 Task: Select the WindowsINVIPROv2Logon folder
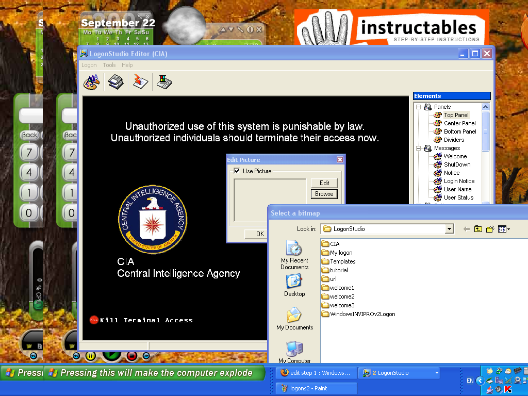coord(358,314)
